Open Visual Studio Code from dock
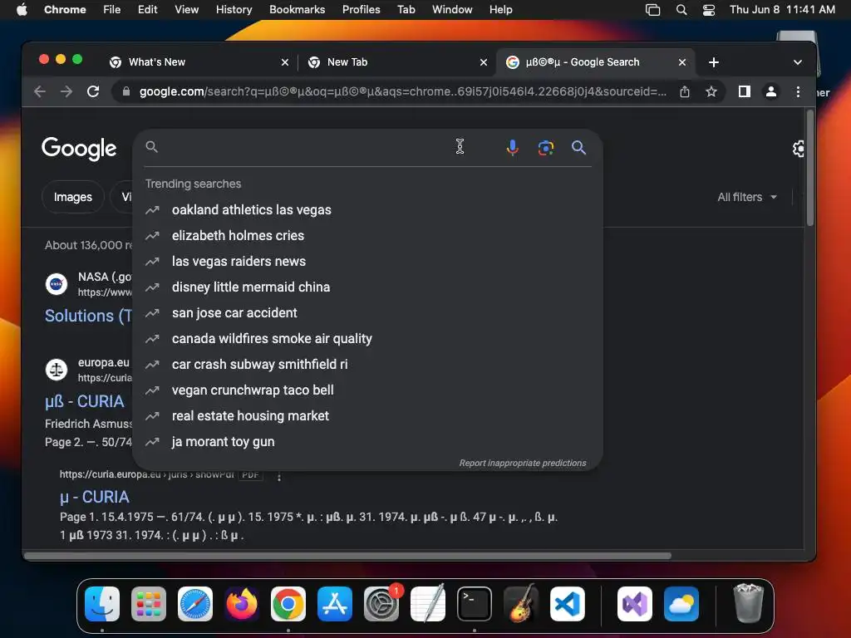This screenshot has height=638, width=851. point(567,603)
